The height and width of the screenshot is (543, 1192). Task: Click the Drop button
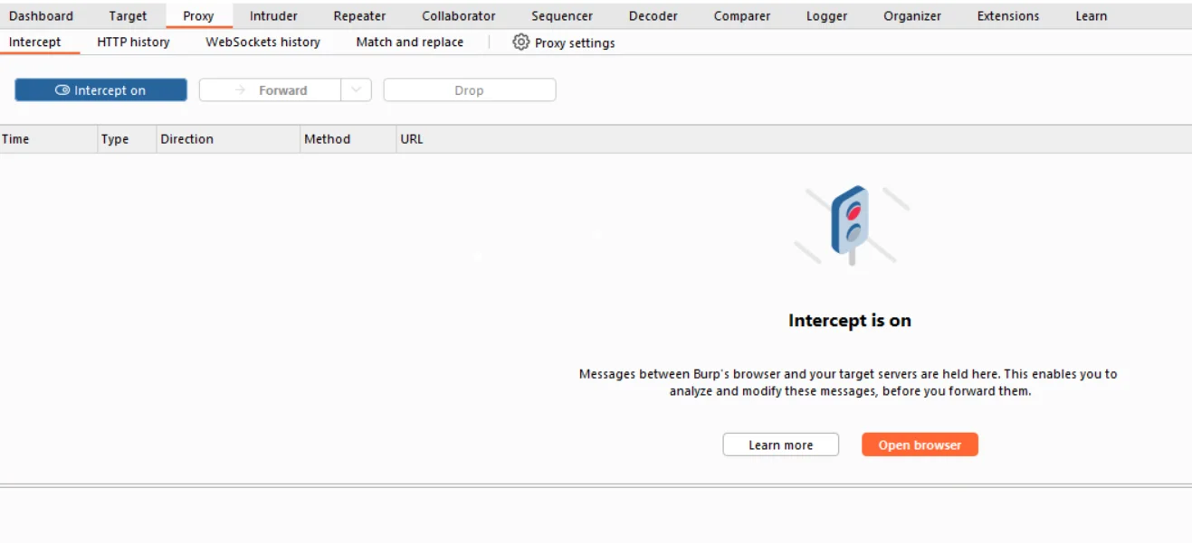pyautogui.click(x=469, y=90)
